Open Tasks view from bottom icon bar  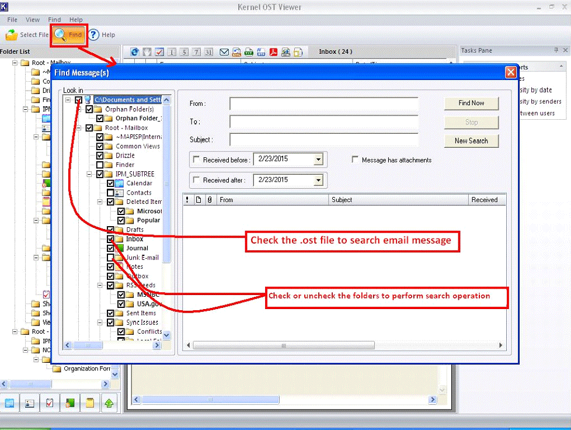(50, 403)
